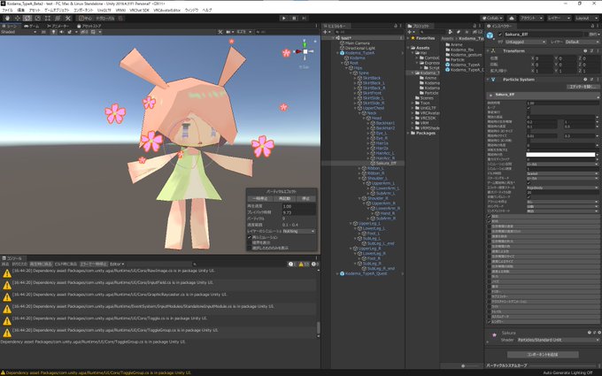
Task: Collapse Kodama_TypeA in hierarchy
Action: (x=338, y=53)
